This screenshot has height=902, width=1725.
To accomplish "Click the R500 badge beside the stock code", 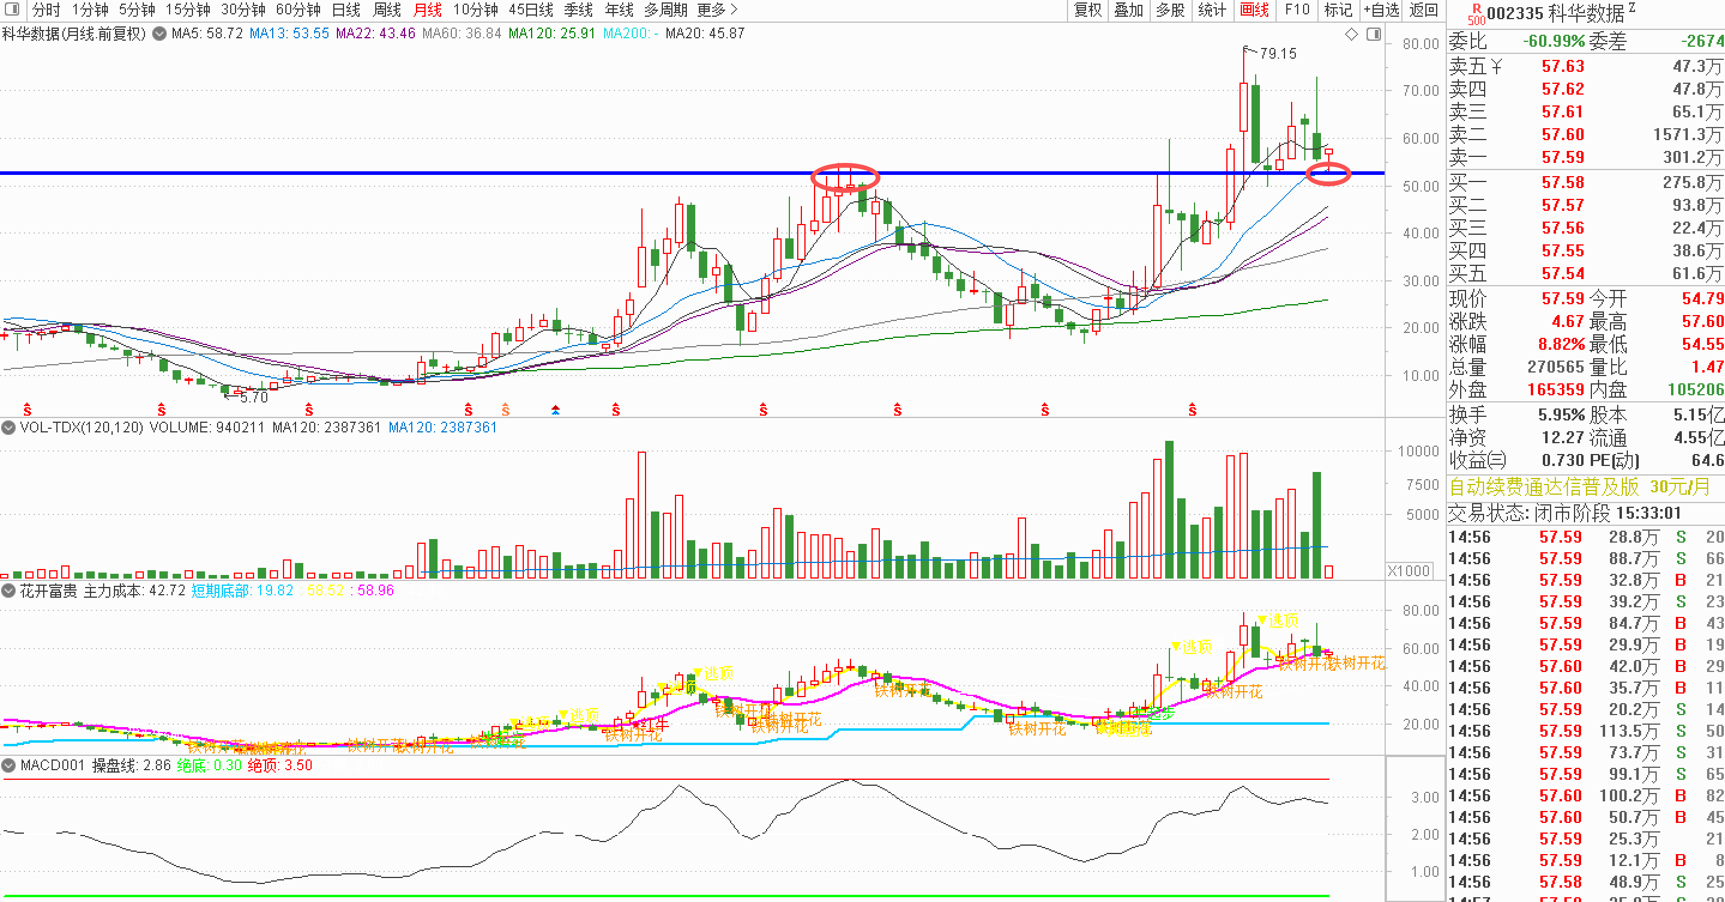I will 1476,14.
